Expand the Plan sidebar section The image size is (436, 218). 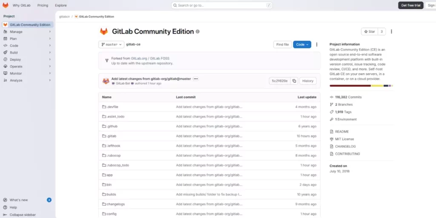click(27, 39)
